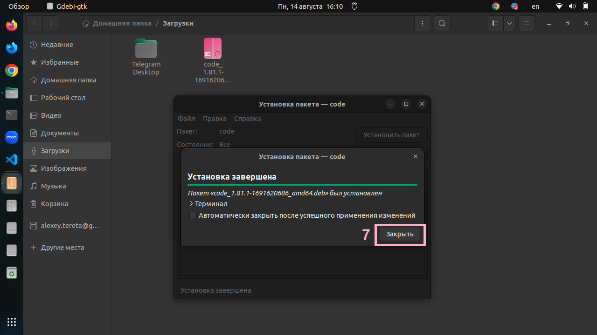Open Google Chrome from the dock
The width and height of the screenshot is (597, 335).
click(x=12, y=70)
